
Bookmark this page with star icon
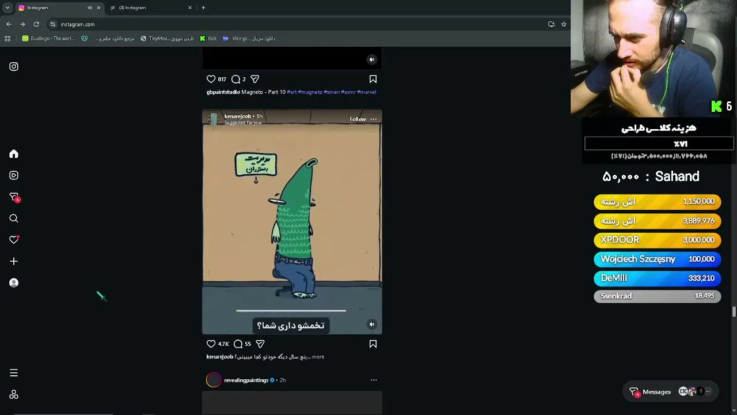564,24
